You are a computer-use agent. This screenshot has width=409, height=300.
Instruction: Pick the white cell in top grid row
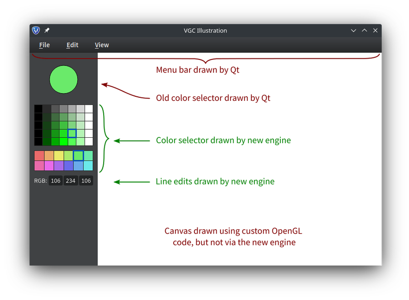coord(89,109)
